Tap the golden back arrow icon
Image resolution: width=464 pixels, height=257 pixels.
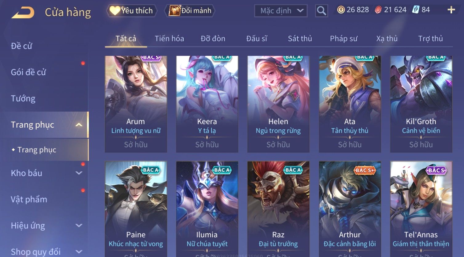[x=23, y=13]
